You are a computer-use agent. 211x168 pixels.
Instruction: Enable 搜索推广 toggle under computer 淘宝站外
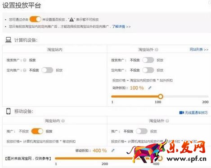[x=148, y=60]
